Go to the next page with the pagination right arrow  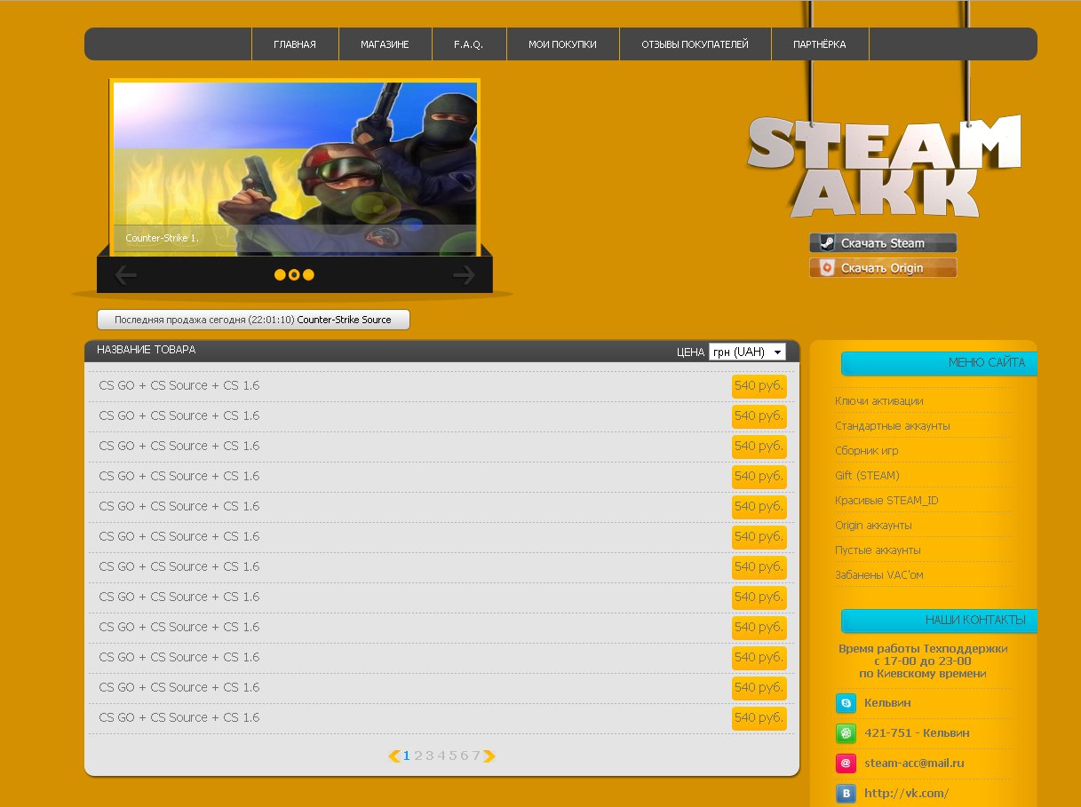(x=489, y=756)
